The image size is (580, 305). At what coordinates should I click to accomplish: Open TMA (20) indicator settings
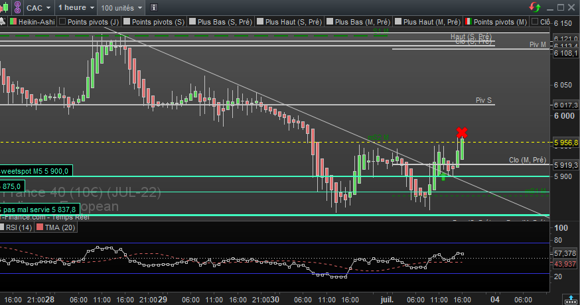tap(60, 227)
